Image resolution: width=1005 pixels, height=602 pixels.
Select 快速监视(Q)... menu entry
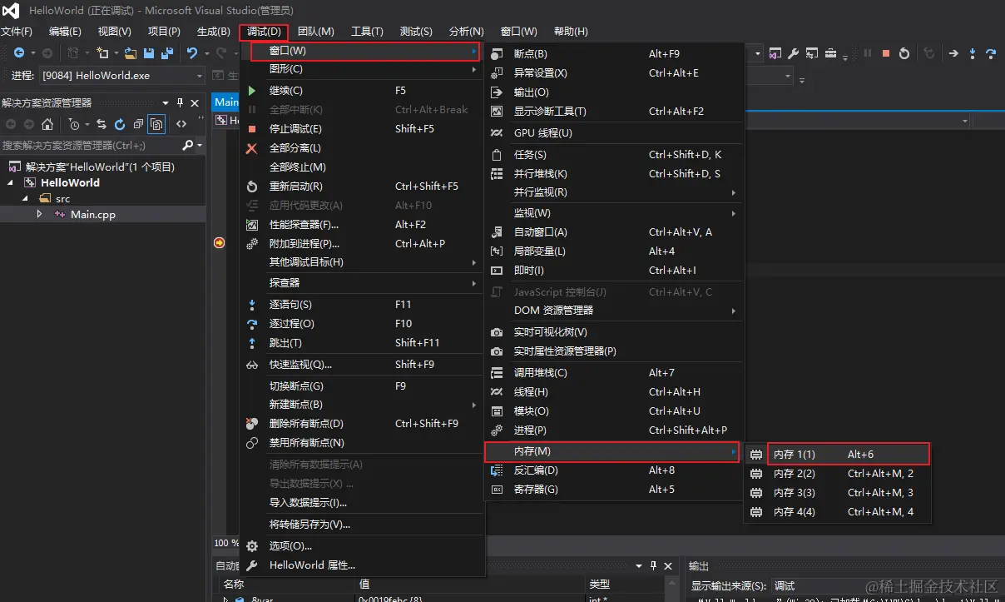click(361, 364)
